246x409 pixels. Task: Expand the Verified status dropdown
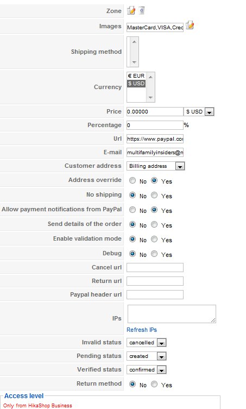click(x=146, y=369)
